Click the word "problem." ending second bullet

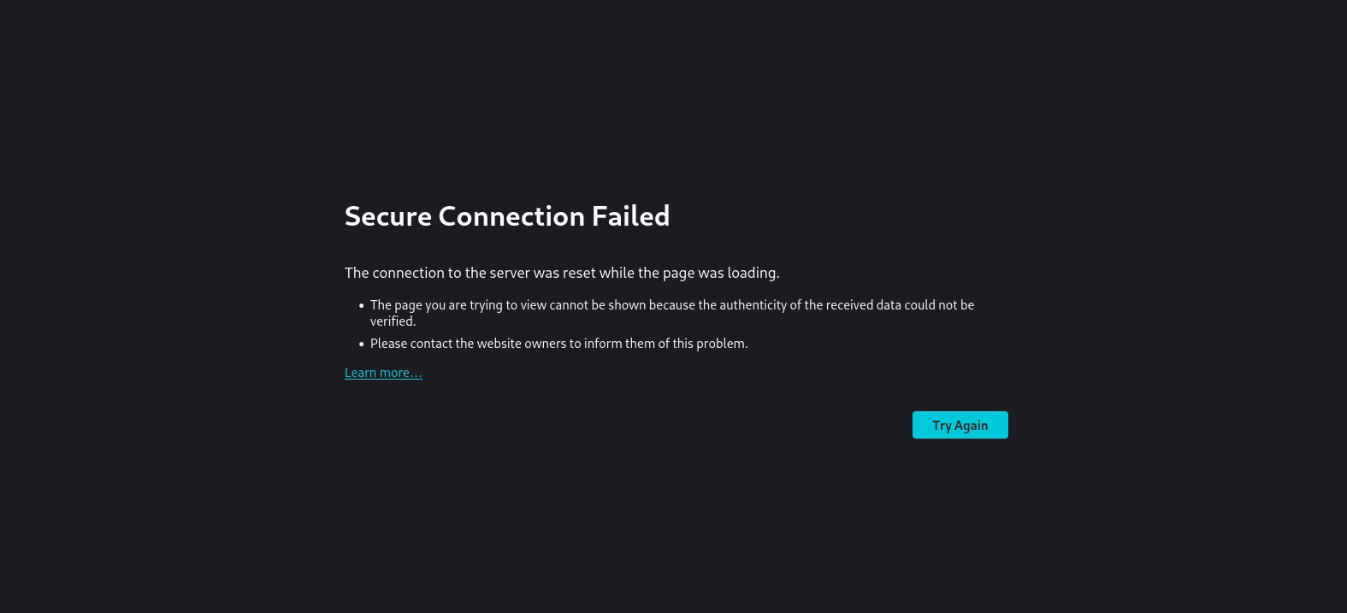(722, 344)
